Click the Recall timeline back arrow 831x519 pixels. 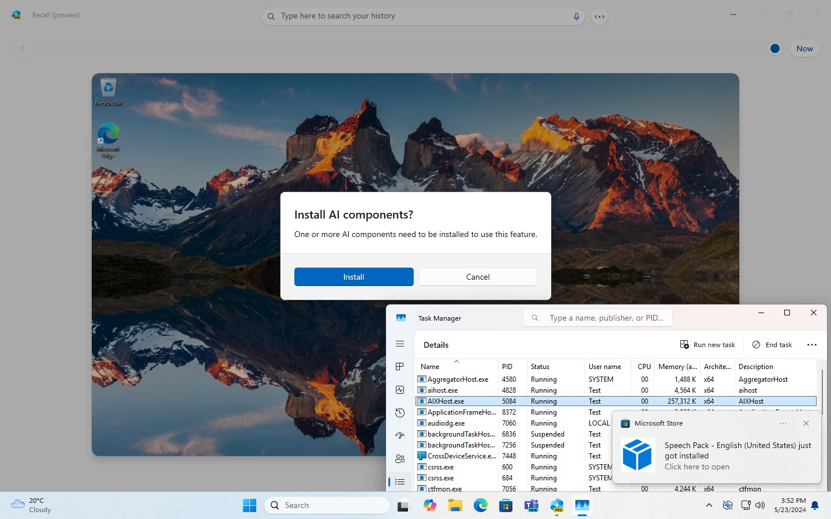tap(23, 48)
